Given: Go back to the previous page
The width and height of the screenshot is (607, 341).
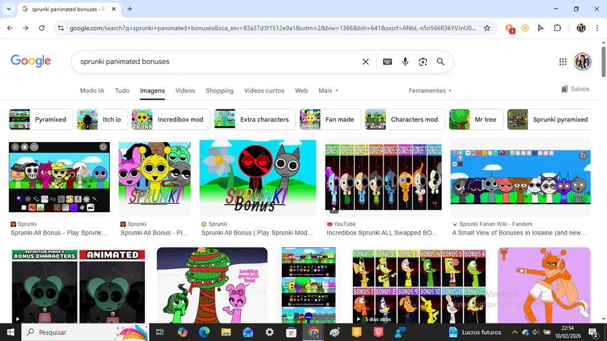Looking at the screenshot, I should (x=9, y=28).
